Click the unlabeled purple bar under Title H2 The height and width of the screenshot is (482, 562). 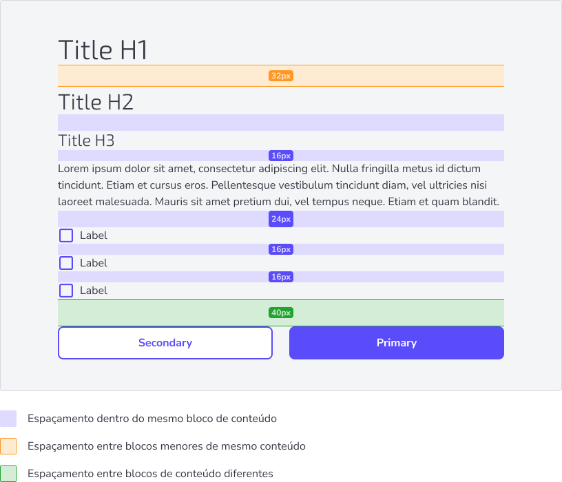[x=281, y=123]
